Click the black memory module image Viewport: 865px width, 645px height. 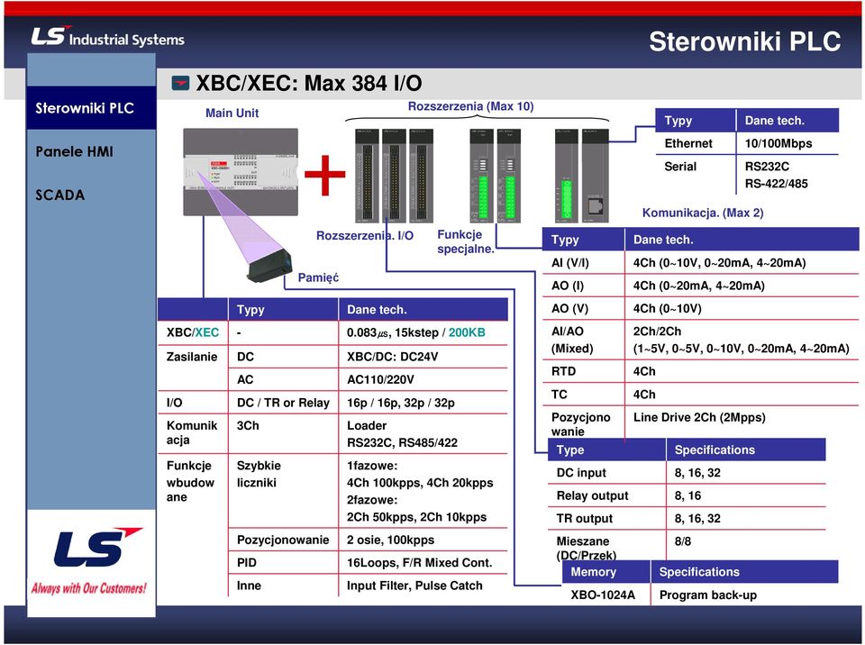coord(269,266)
